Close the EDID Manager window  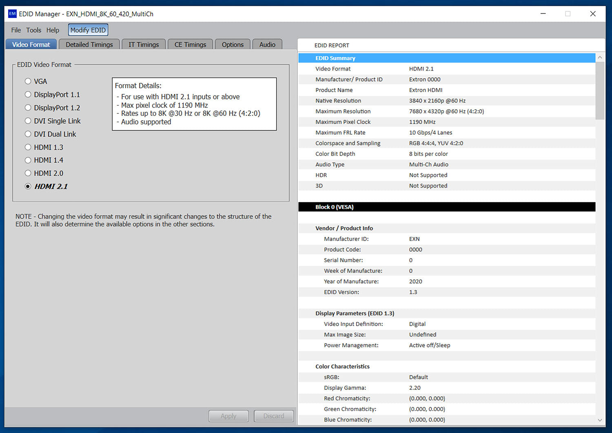click(x=593, y=13)
